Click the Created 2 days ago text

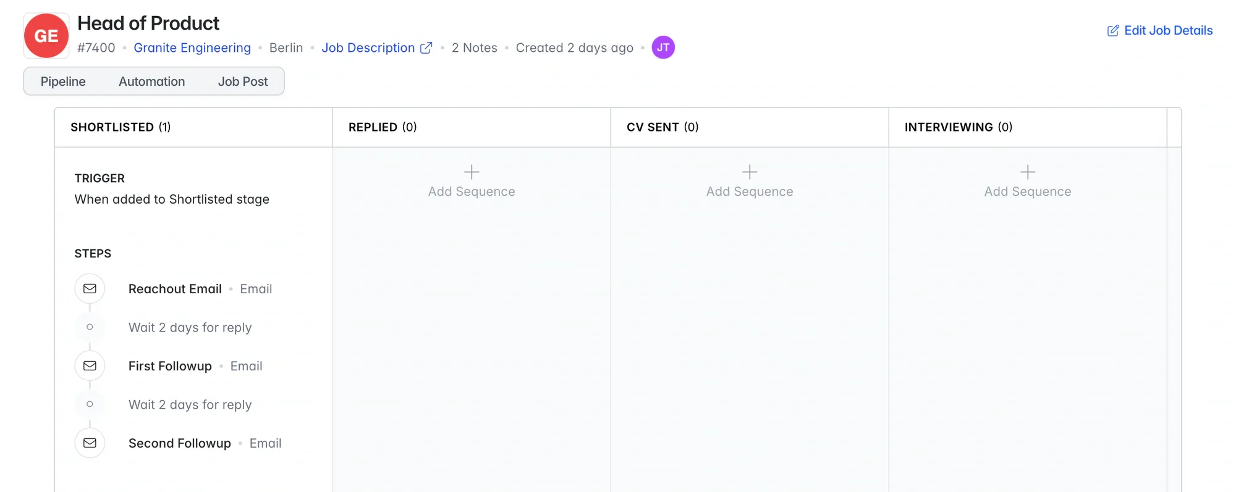[575, 48]
